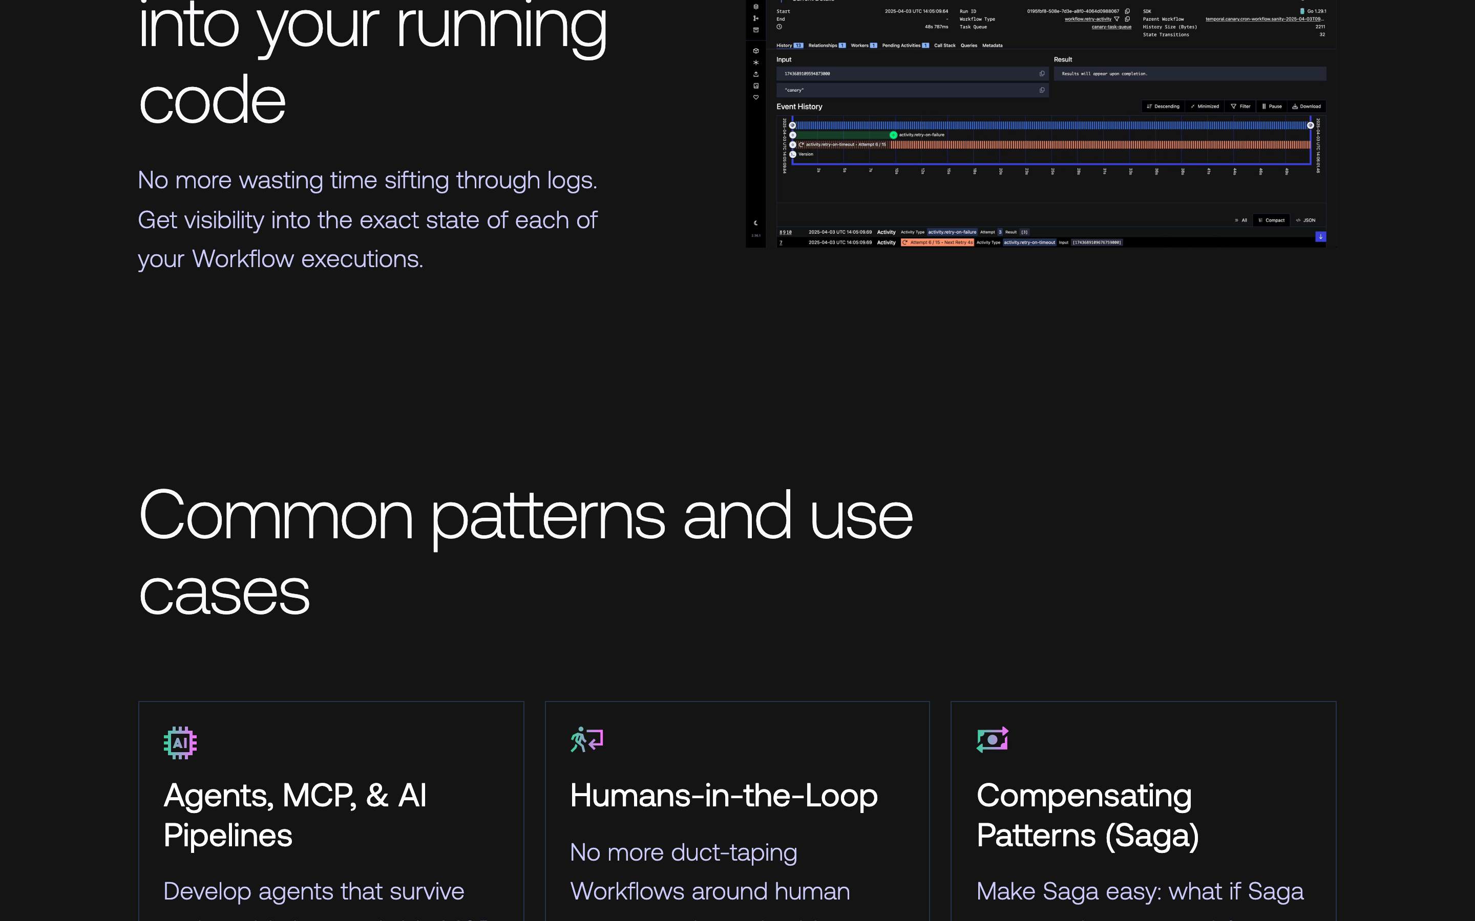Open the Filter dropdown in Event History
Viewport: 1475px width, 921px height.
tap(1240, 106)
